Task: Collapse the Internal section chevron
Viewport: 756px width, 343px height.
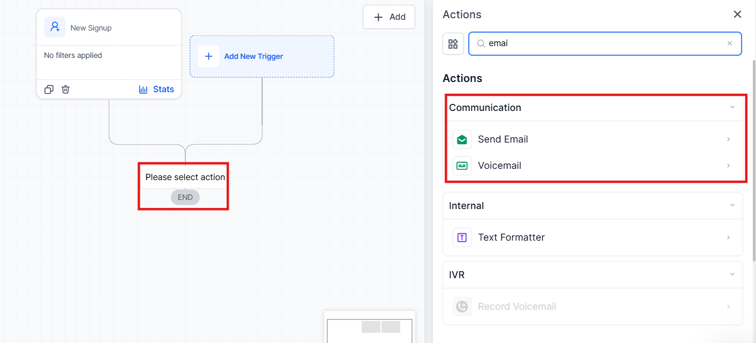Action: pos(732,205)
